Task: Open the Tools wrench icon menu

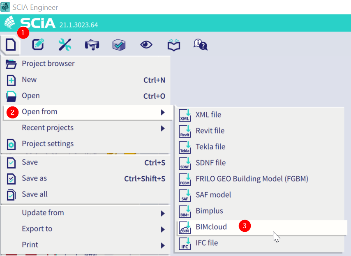Action: [65, 44]
